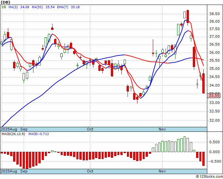Image resolution: width=223 pixels, height=179 pixels.
Task: Click the 38.50 price axis label
Action: [x=214, y=14]
